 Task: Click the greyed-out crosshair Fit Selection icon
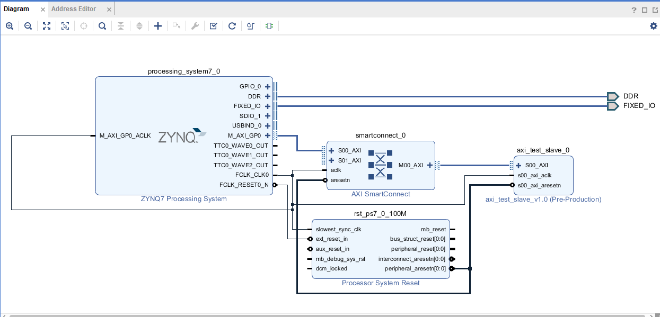(84, 26)
